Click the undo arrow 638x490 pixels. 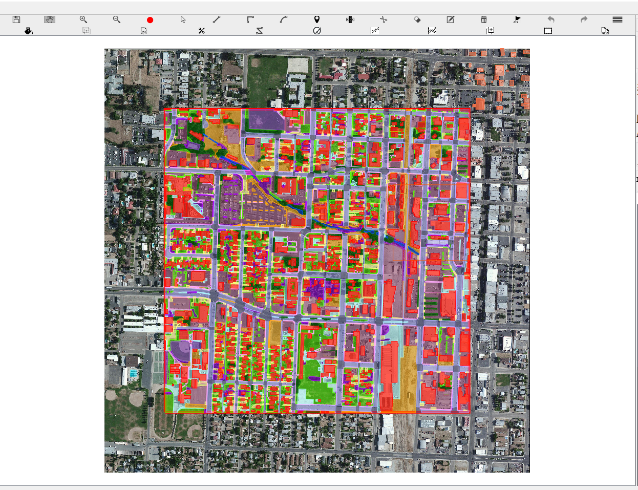[x=551, y=19]
